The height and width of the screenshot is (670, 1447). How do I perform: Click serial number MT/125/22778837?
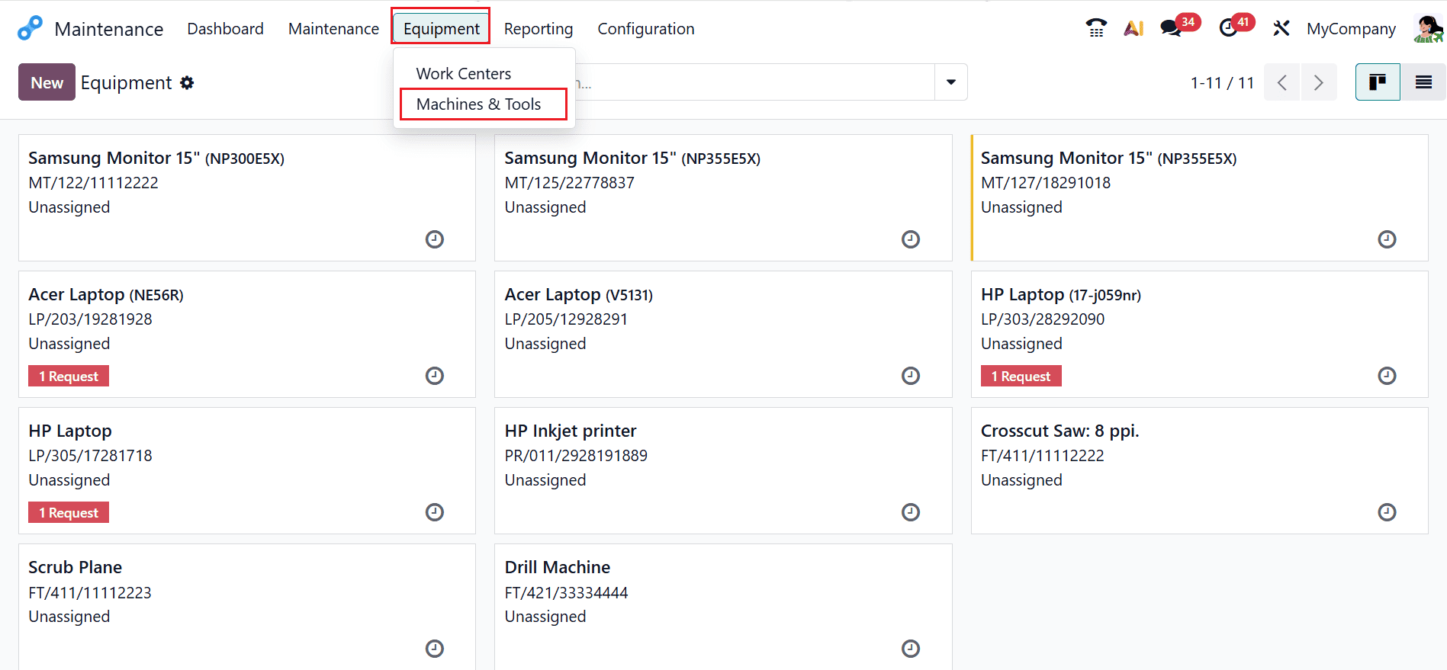coord(569,182)
